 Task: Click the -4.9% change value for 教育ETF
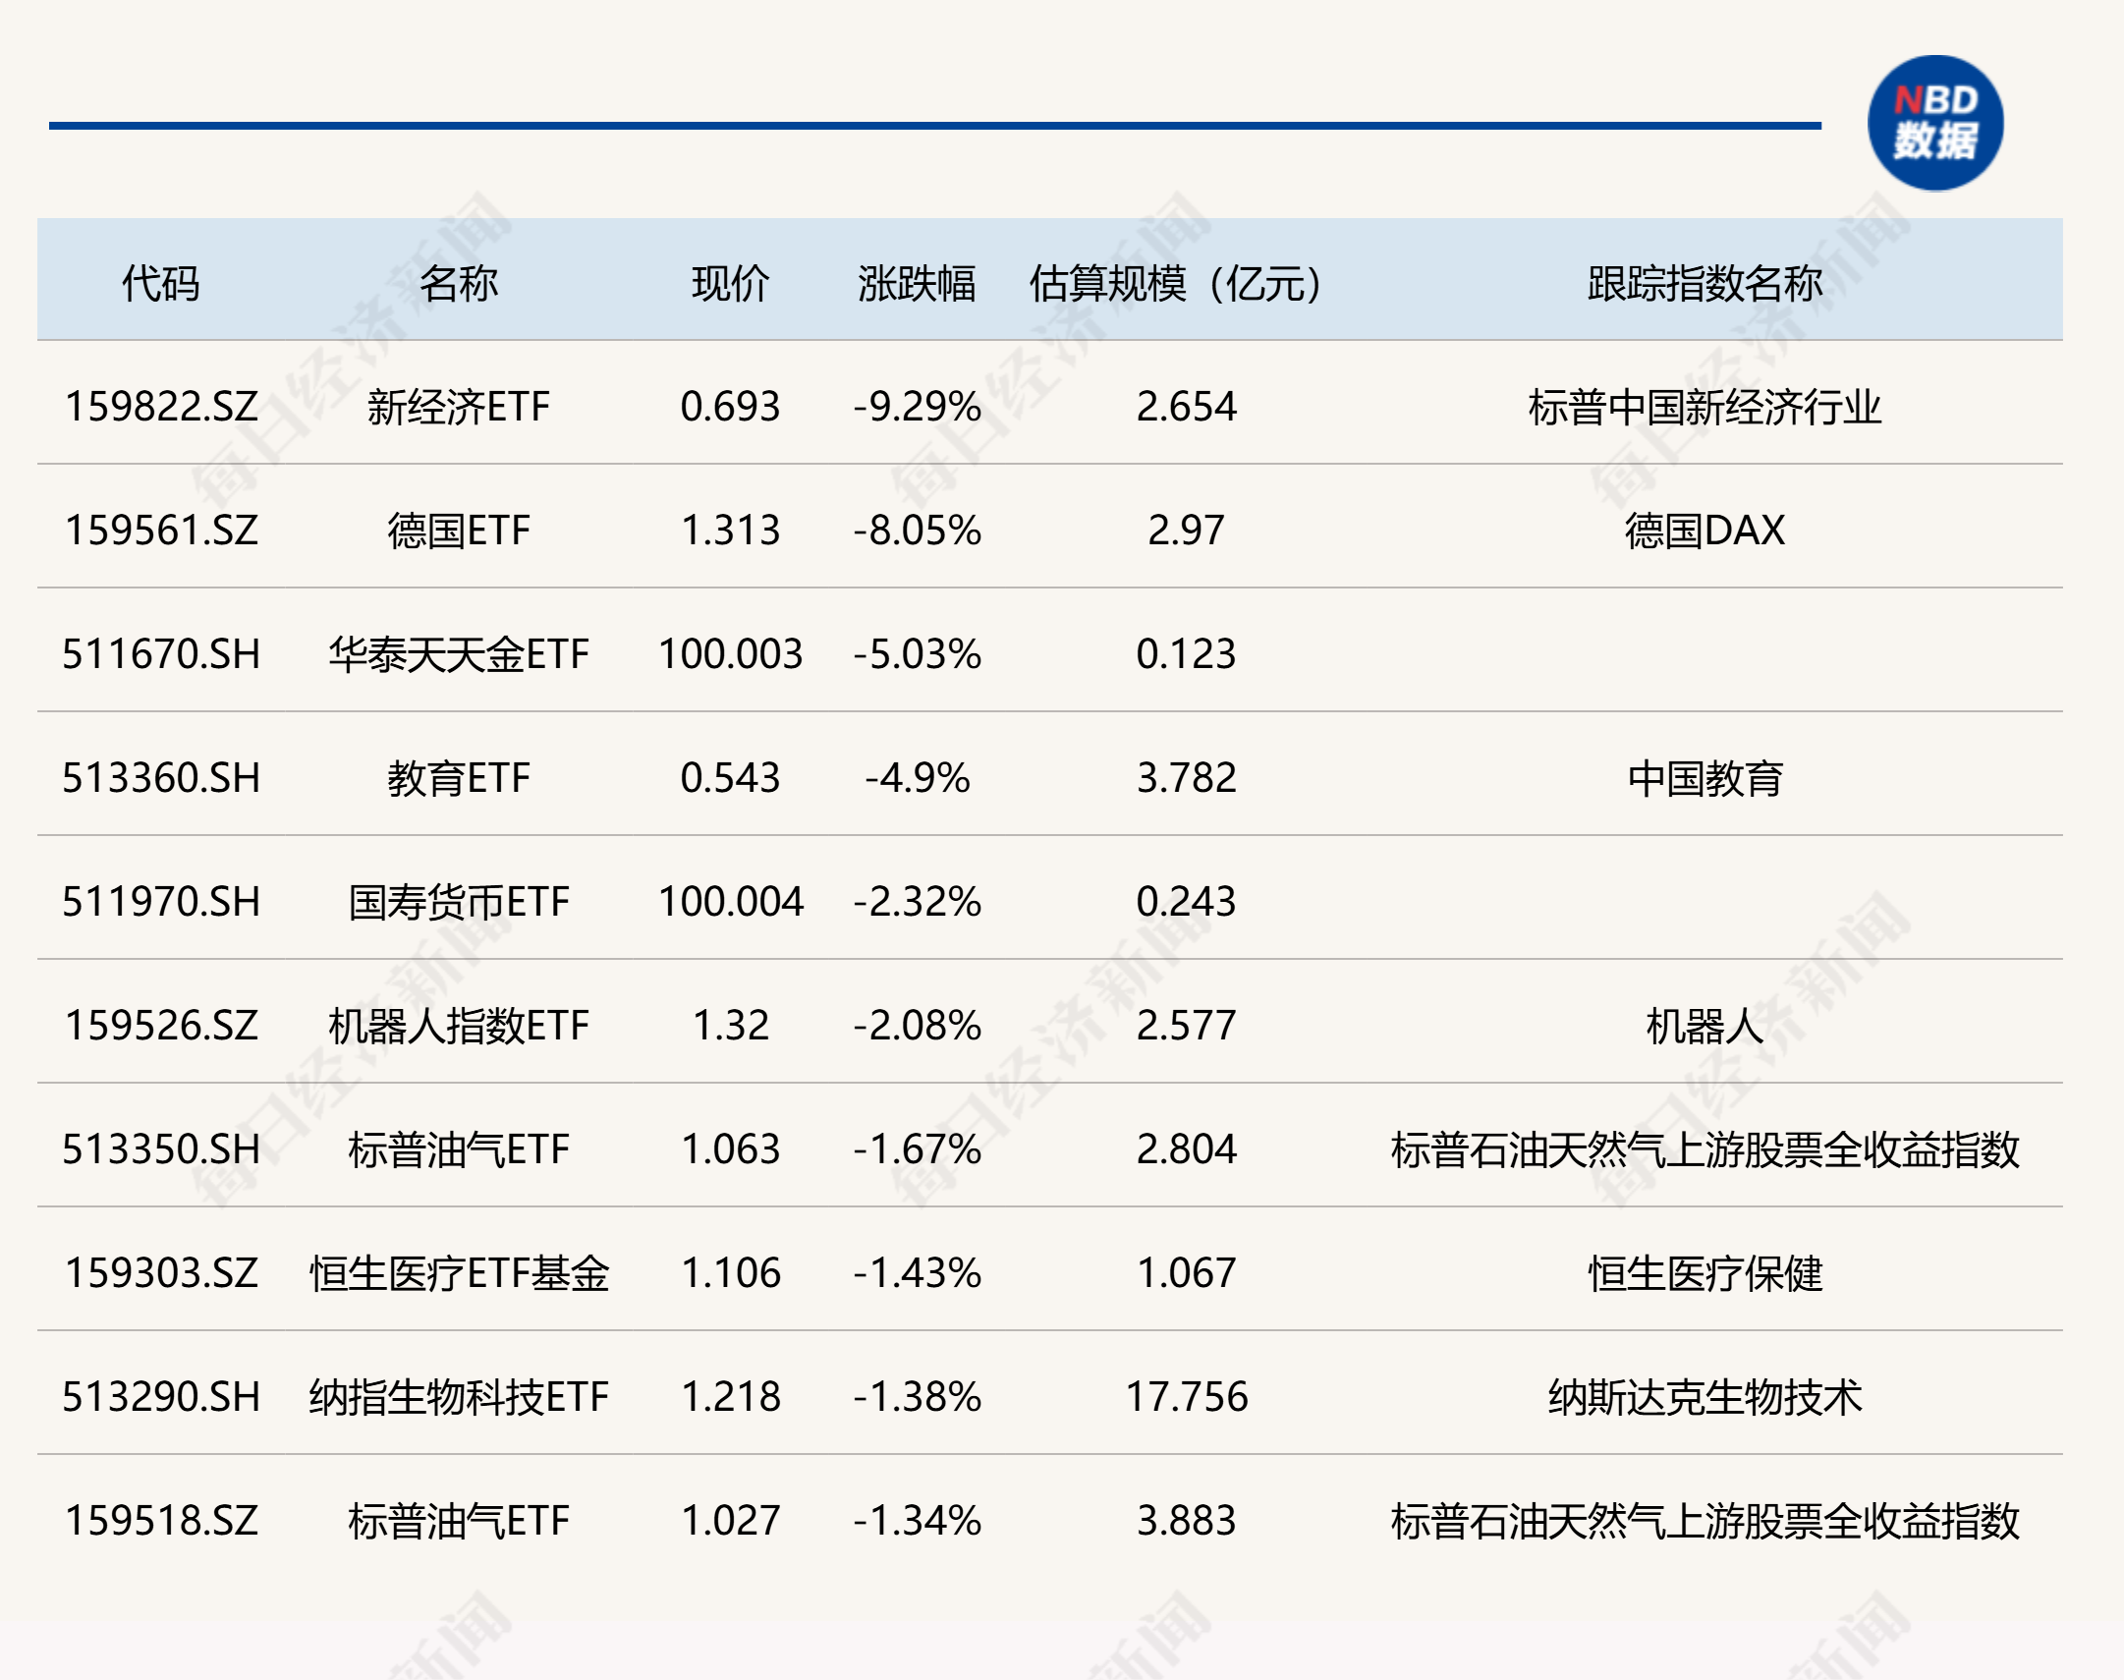click(917, 778)
